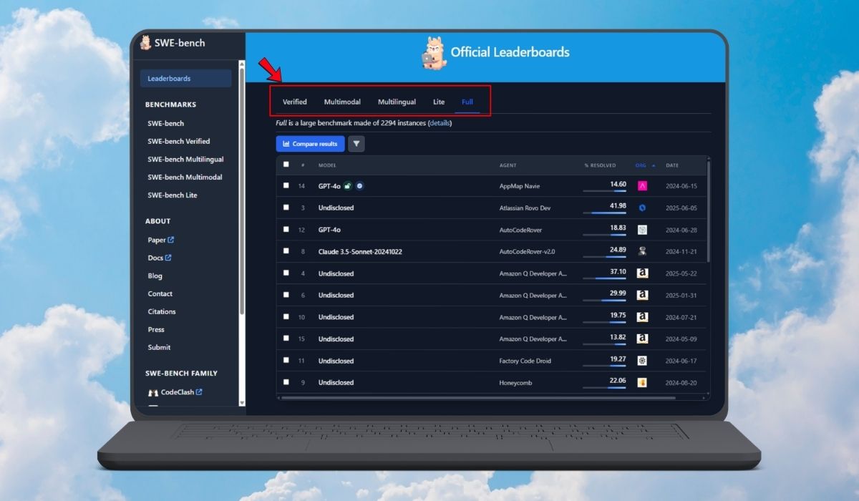Click the SWE-bench llama logo in sidebar
The image size is (859, 501).
[x=145, y=42]
